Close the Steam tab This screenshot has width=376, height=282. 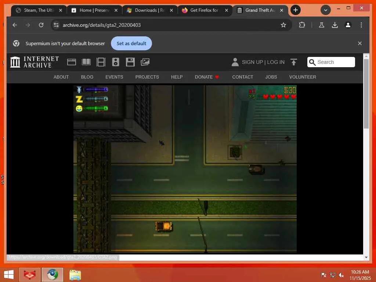pyautogui.click(x=61, y=10)
